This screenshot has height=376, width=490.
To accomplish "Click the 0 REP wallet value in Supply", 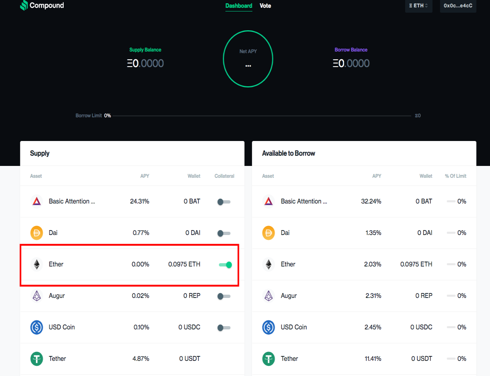I will tap(192, 295).
